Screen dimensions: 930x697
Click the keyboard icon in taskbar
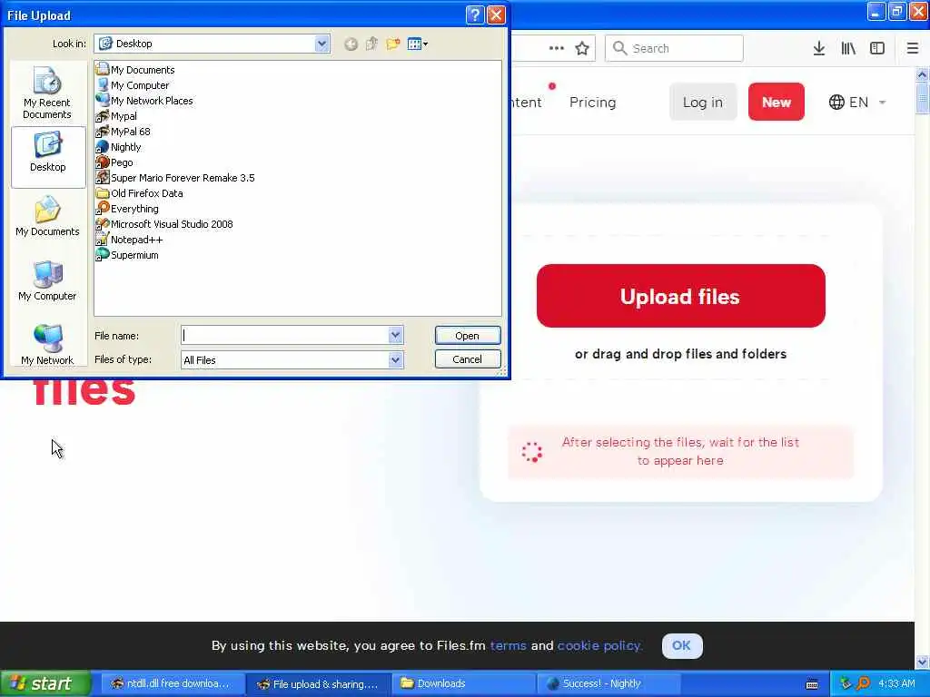(x=813, y=684)
